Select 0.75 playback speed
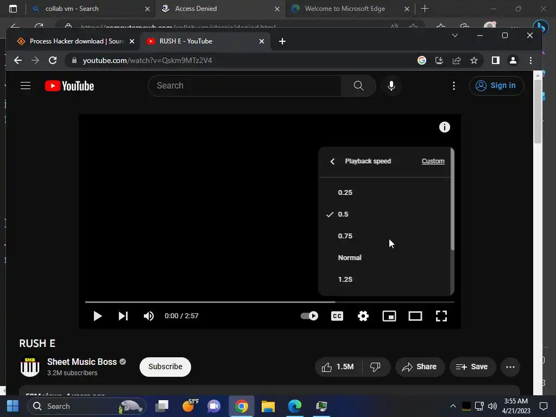556x417 pixels. 384,236
